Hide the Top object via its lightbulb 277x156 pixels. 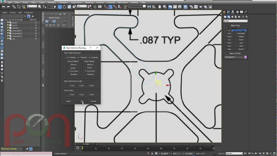(8, 39)
